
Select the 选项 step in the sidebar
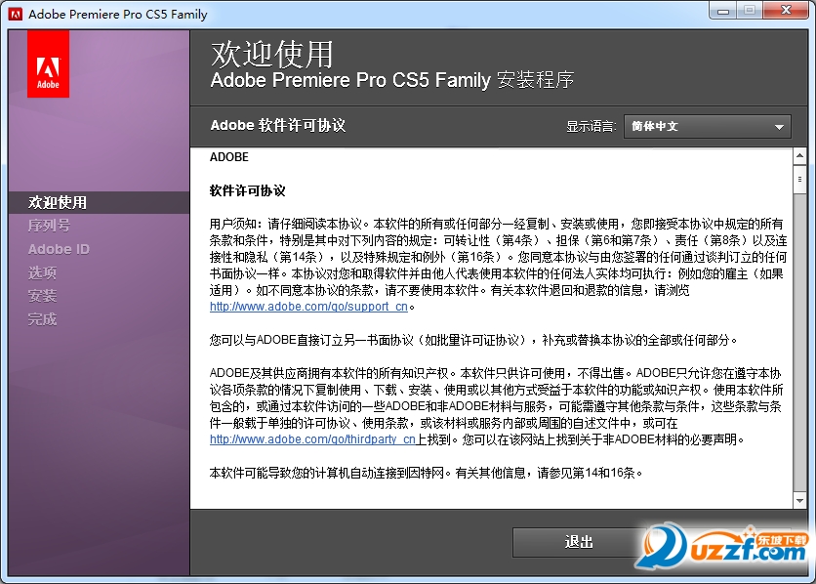coord(42,272)
